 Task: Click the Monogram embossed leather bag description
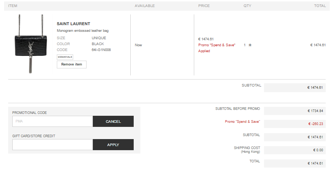point(82,31)
